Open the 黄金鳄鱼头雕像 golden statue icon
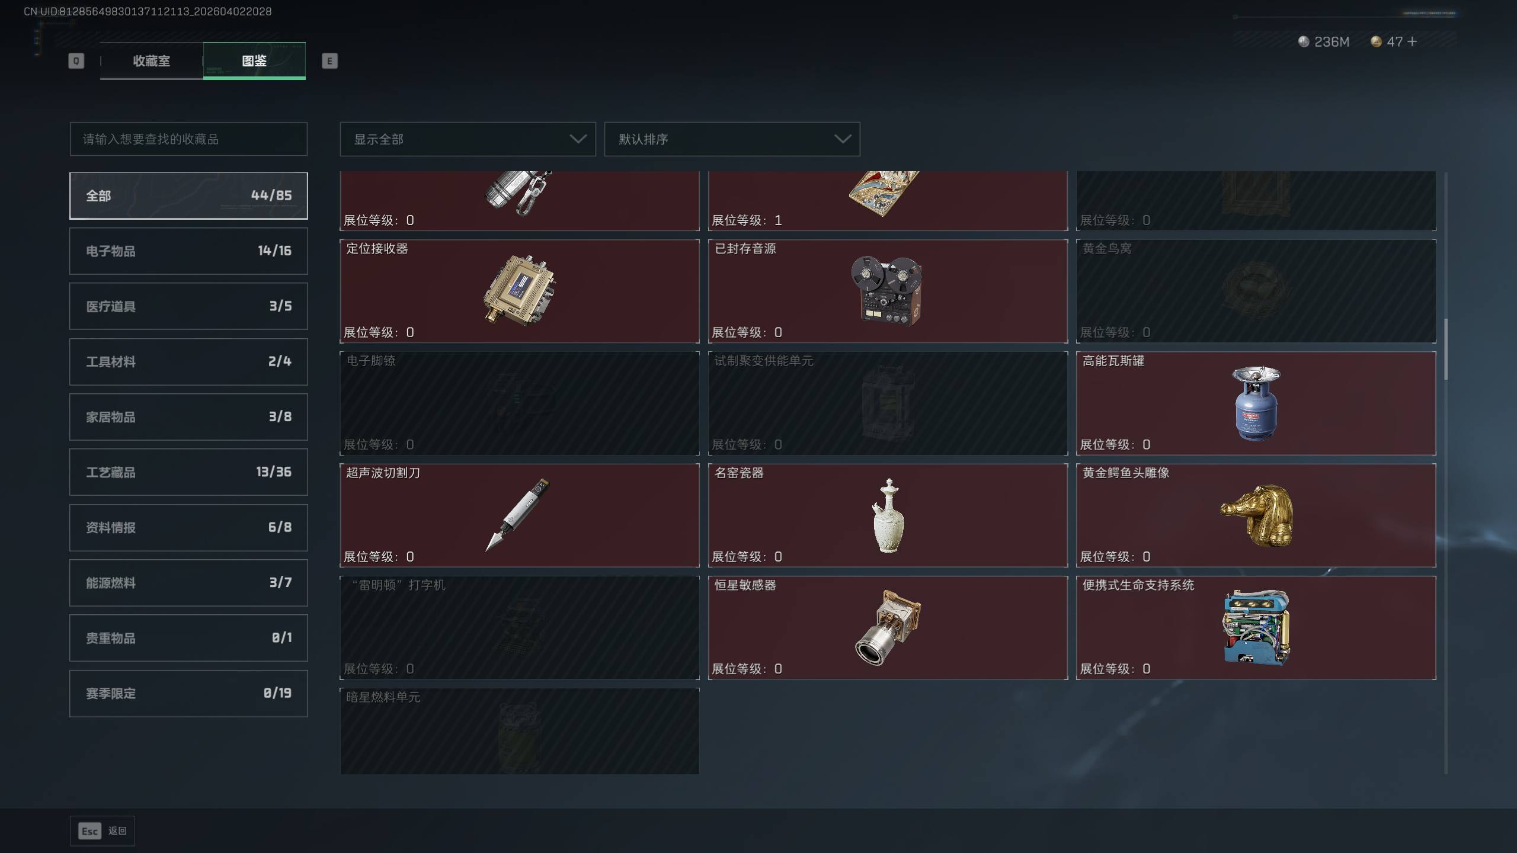Image resolution: width=1517 pixels, height=853 pixels. coord(1257,515)
